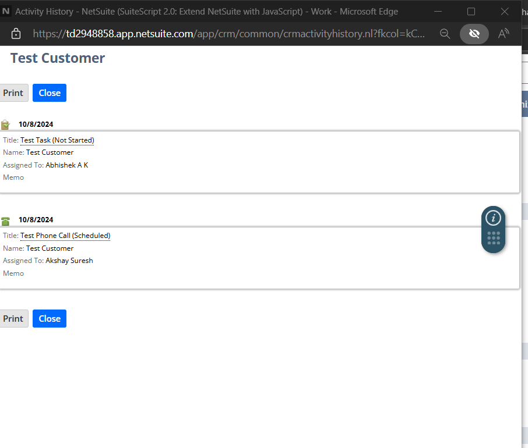View site information via the lock icon
Screen dimensions: 528x448
coord(16,34)
